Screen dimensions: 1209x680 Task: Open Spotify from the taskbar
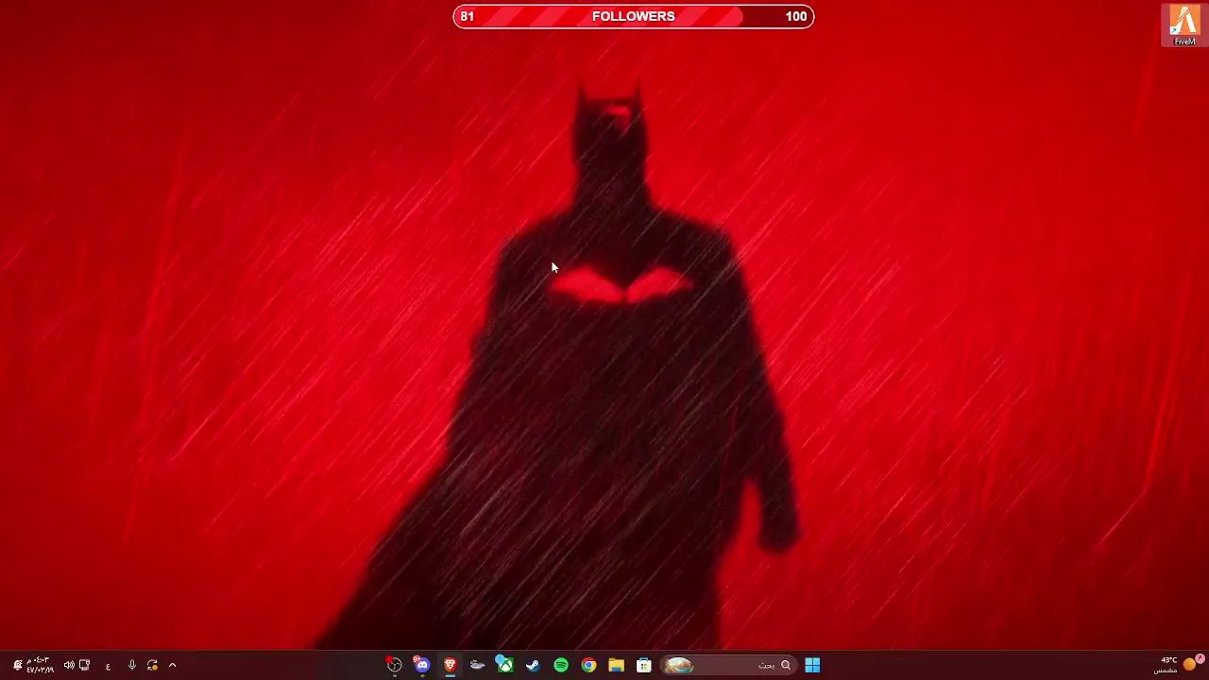[561, 665]
